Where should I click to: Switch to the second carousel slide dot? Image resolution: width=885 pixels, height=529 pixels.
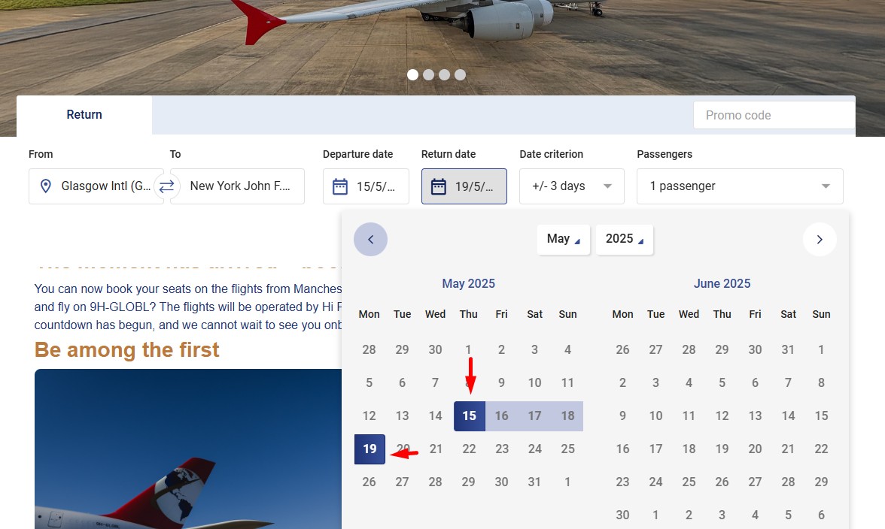[428, 74]
